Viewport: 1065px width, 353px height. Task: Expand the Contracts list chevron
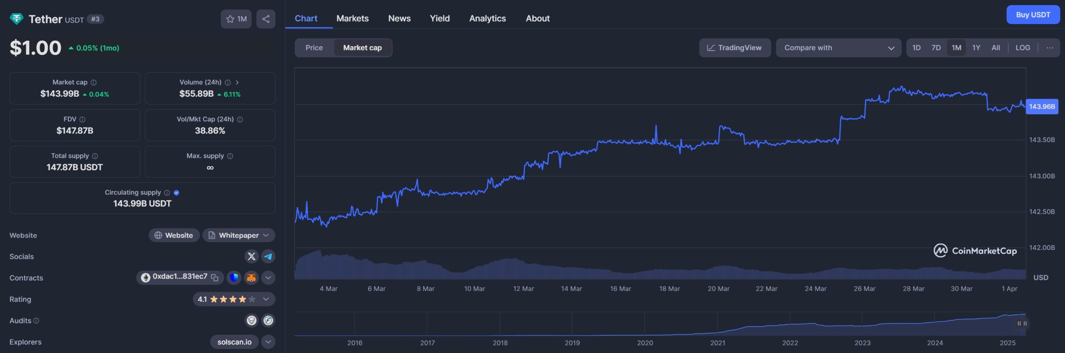(x=268, y=278)
